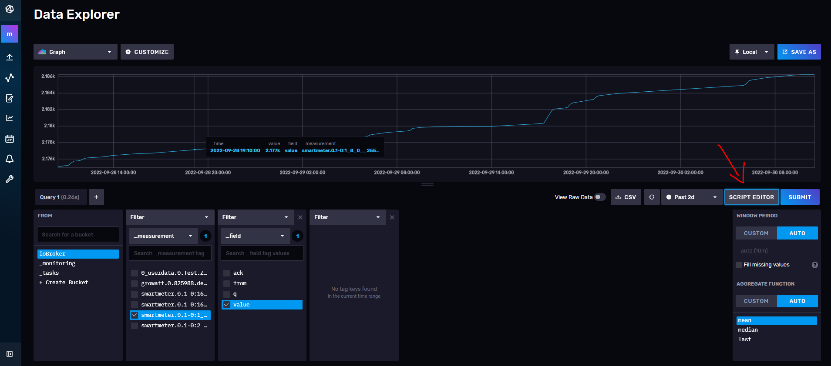
Task: Open the _measurement tag key dropdown
Action: coord(163,236)
